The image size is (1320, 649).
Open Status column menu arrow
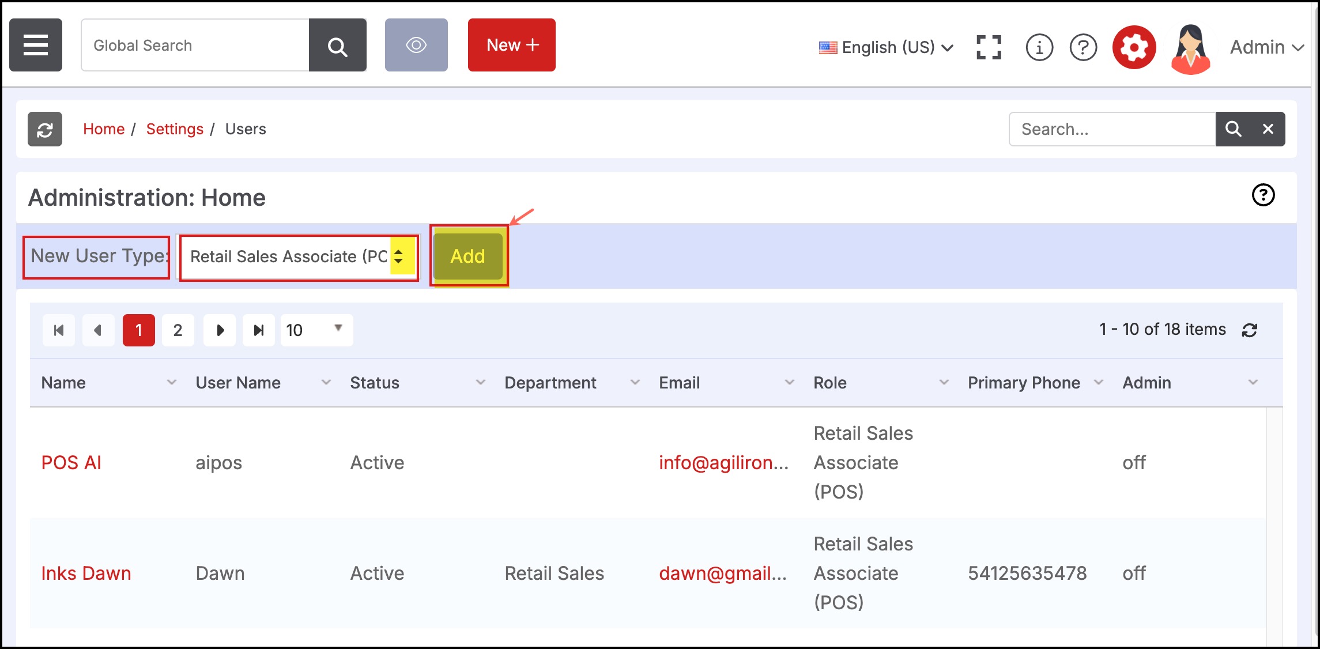point(480,383)
